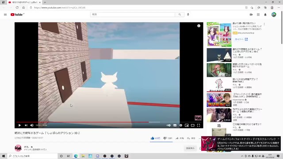Open the notifications bell

coord(265,15)
